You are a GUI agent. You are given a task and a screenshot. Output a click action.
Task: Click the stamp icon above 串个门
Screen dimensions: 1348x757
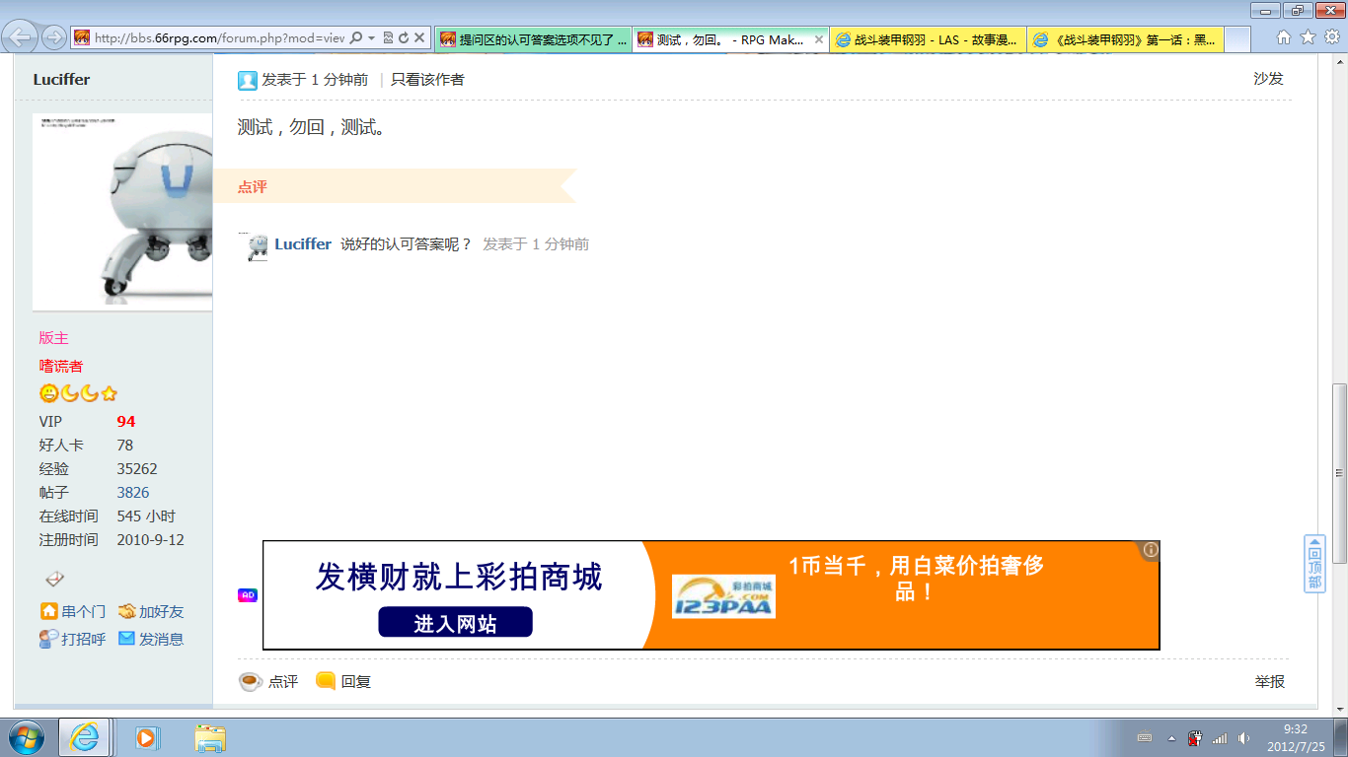click(55, 579)
